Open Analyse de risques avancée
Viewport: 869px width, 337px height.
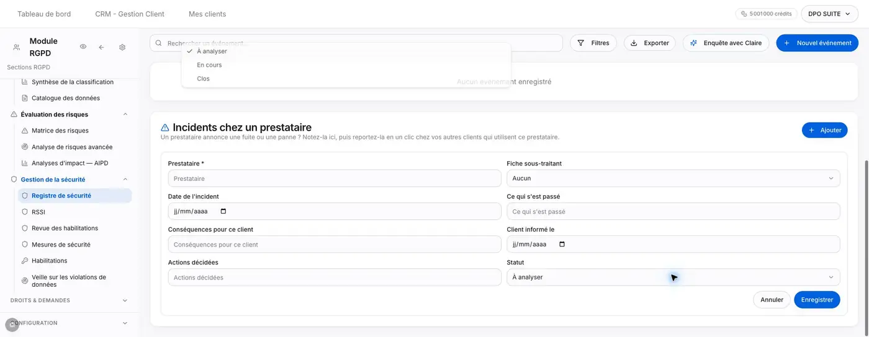click(x=72, y=147)
